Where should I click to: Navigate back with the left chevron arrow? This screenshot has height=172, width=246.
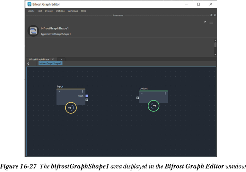(x=28, y=64)
